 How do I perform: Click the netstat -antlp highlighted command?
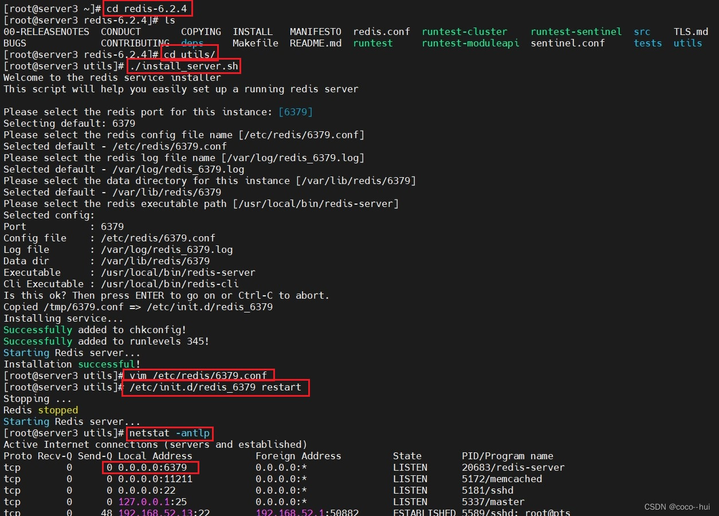(x=169, y=433)
